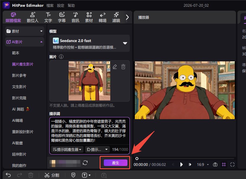Open the 16:9 aspect ratio dropdown
Viewport: 246px width, 179px height.
(203, 164)
